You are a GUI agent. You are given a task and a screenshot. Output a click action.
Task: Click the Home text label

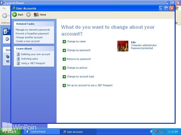43,15
